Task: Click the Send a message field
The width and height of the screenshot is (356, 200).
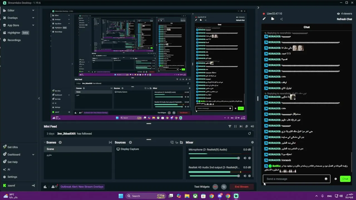Action: point(296,179)
